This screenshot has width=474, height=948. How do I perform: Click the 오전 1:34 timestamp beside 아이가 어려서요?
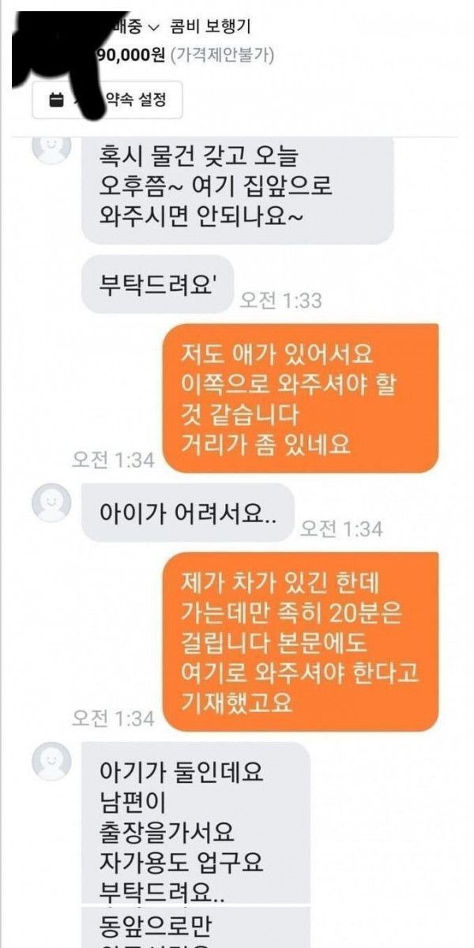coord(341,528)
